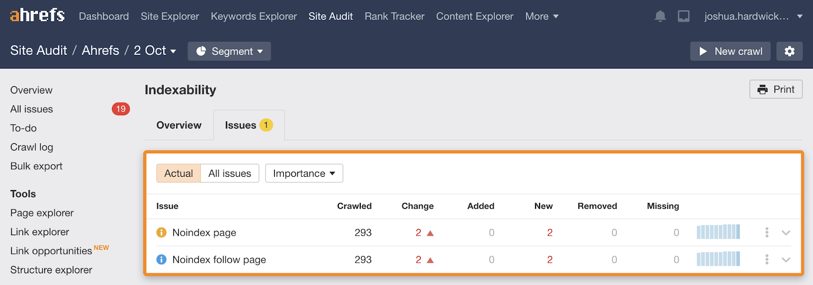The width and height of the screenshot is (813, 285).
Task: Open Crawl log in sidebar
Action: pyautogui.click(x=32, y=147)
